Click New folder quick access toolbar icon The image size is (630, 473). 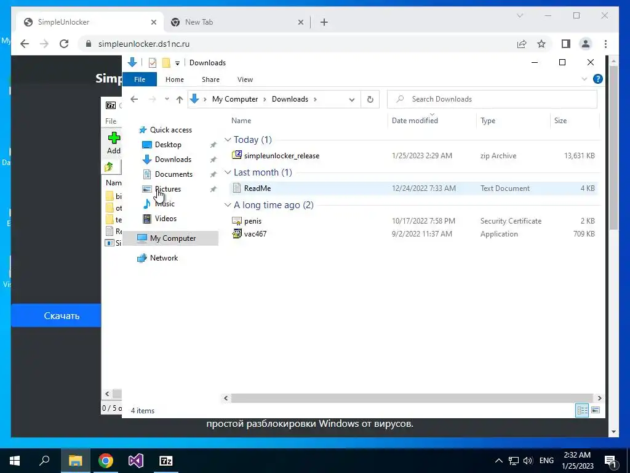[166, 63]
